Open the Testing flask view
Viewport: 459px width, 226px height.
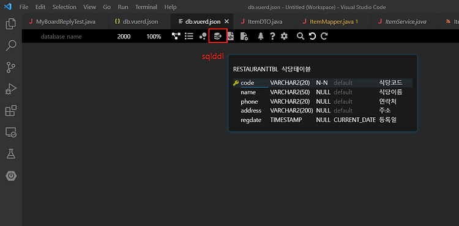click(11, 154)
